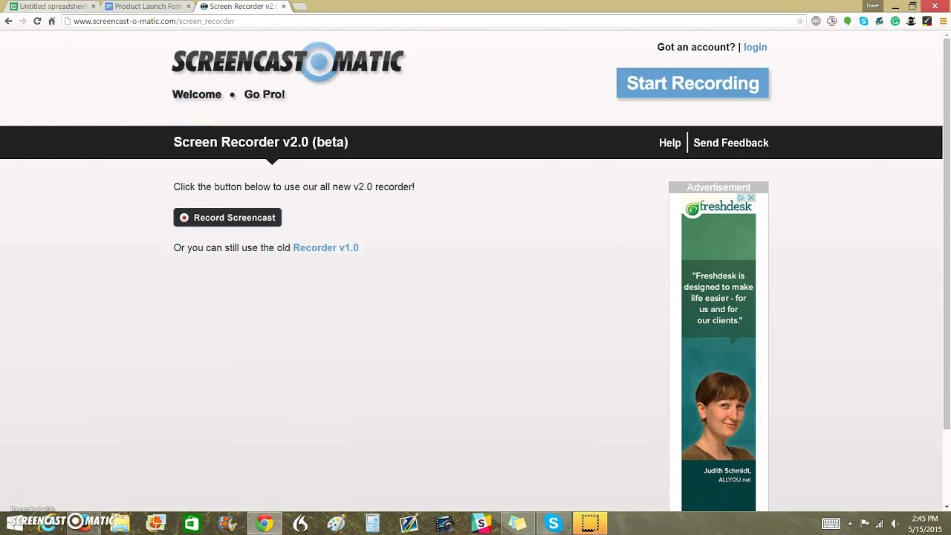Click the green Grammarly extension icon
Viewport: 951px width, 535px height.
[895, 22]
